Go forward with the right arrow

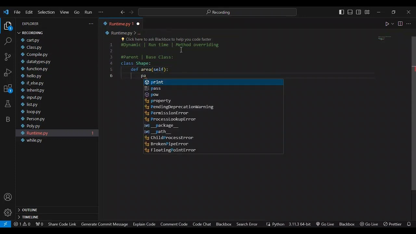(131, 12)
